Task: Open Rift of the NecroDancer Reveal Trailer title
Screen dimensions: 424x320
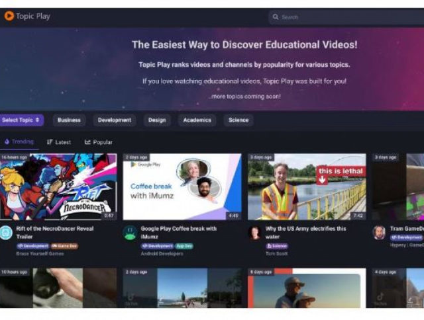Action: coord(55,233)
